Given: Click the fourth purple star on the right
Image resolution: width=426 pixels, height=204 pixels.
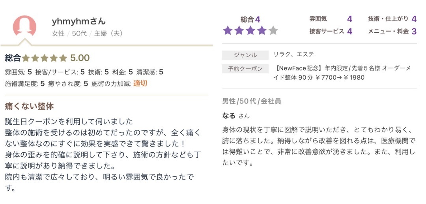Looking at the screenshot, I should (x=262, y=30).
